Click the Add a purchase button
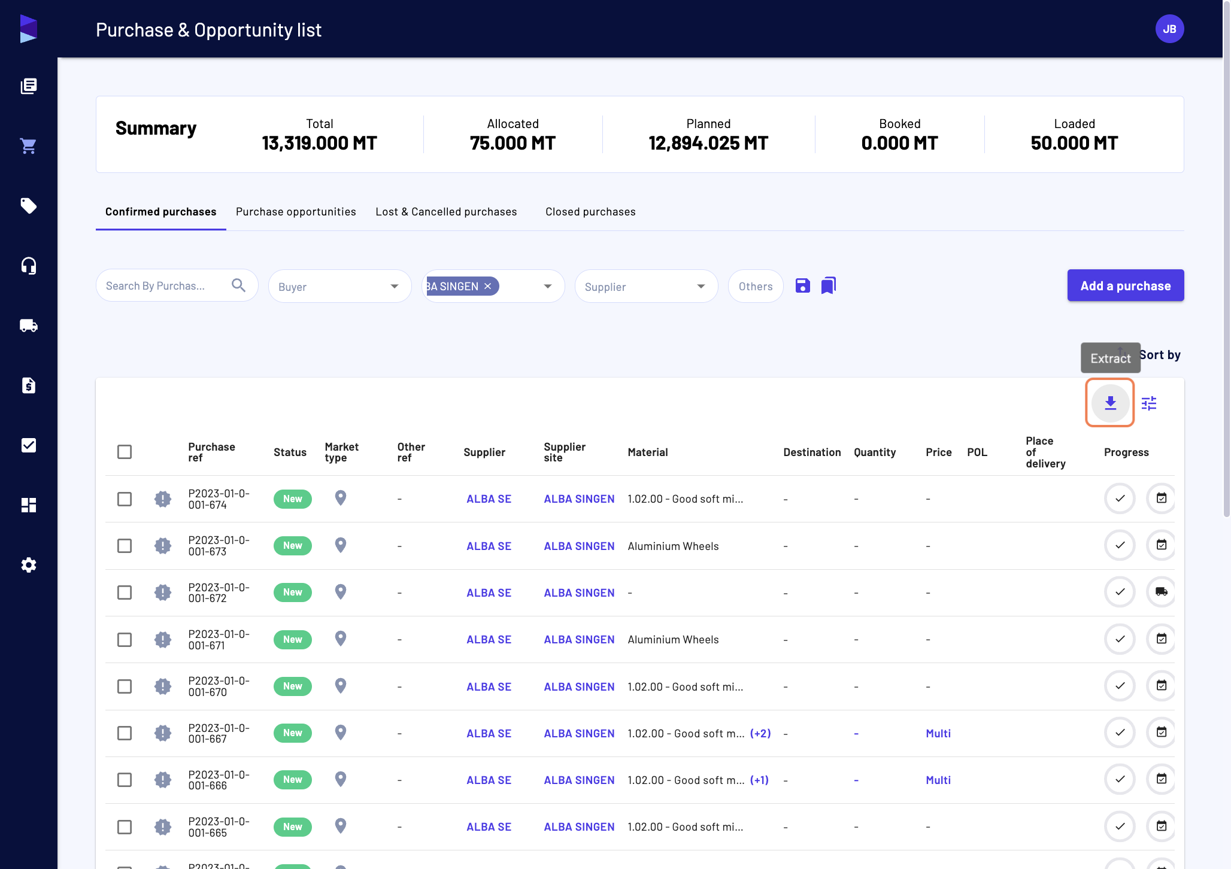Screen dimensions: 1231x869 pyautogui.click(x=1125, y=285)
